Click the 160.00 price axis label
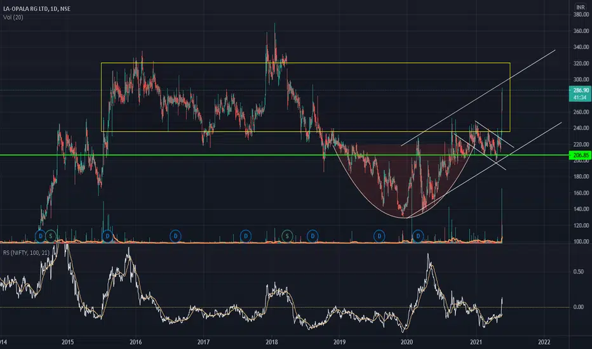The image size is (592, 349). tap(581, 193)
